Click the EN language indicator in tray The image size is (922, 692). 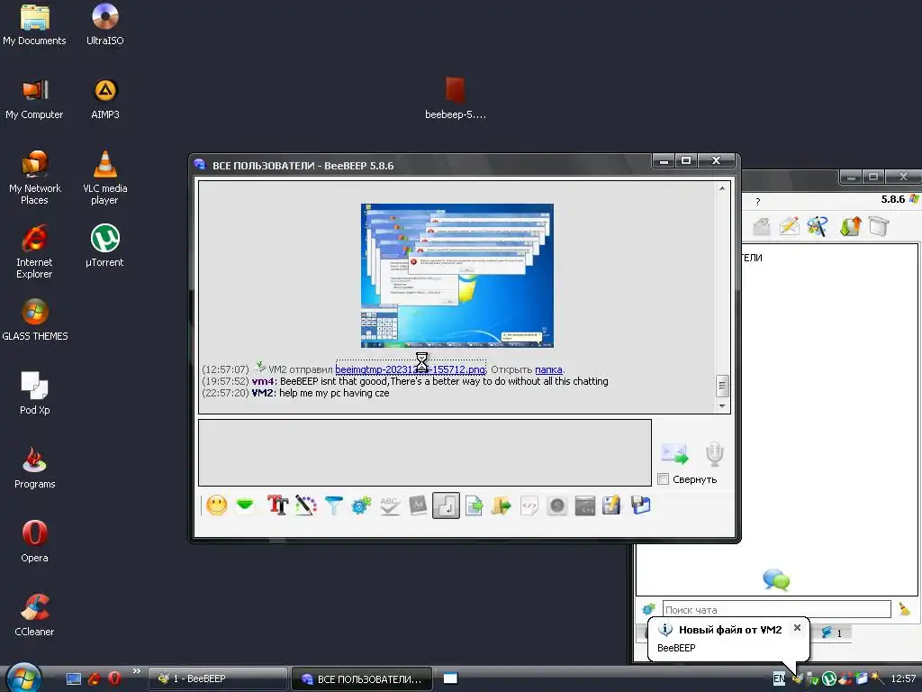click(x=779, y=678)
